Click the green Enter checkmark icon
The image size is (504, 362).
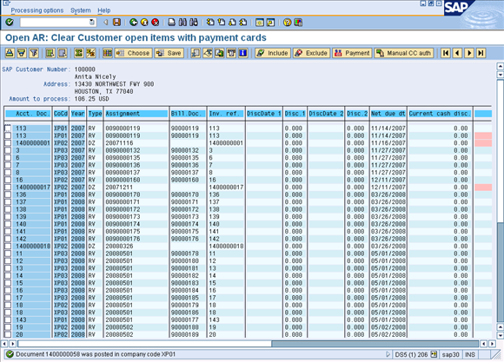pos(10,23)
